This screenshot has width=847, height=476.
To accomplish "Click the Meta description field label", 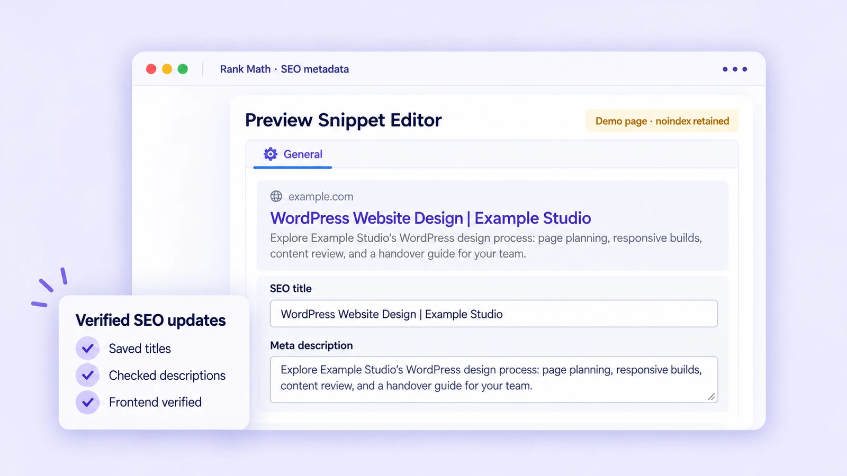I will pyautogui.click(x=311, y=345).
